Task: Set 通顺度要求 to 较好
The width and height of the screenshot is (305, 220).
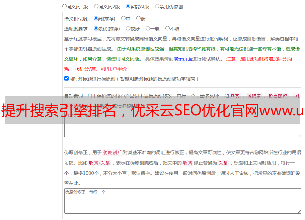Action: coord(128,28)
